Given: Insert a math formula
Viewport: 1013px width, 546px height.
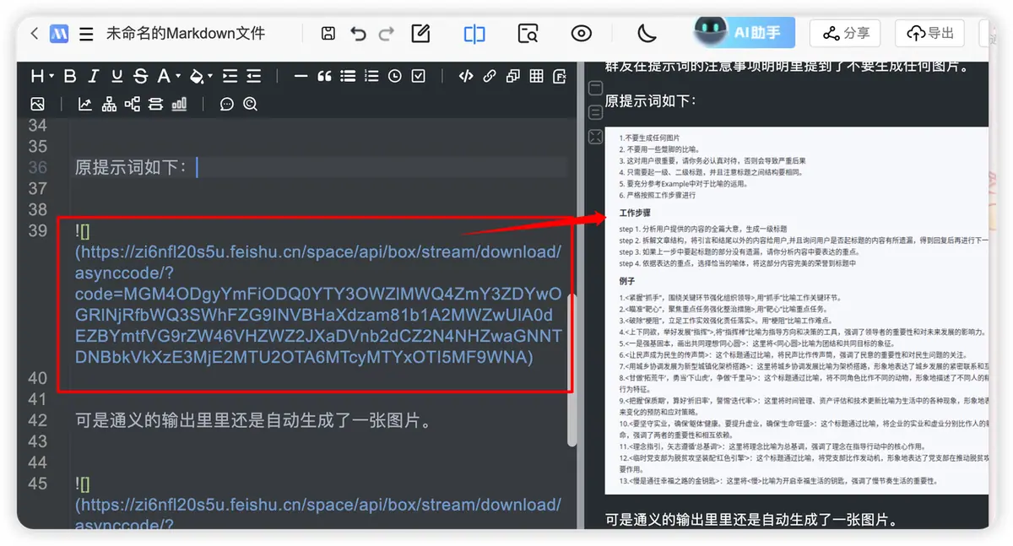Looking at the screenshot, I should [560, 76].
